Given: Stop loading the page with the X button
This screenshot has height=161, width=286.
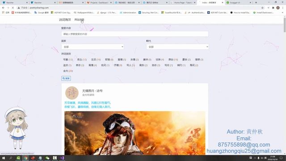Looking at the screenshot, I should pyautogui.click(x=13, y=8).
